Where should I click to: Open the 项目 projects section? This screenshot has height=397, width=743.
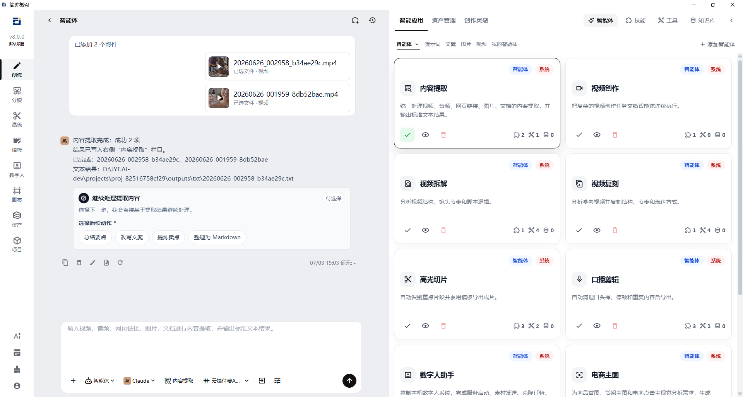(17, 244)
